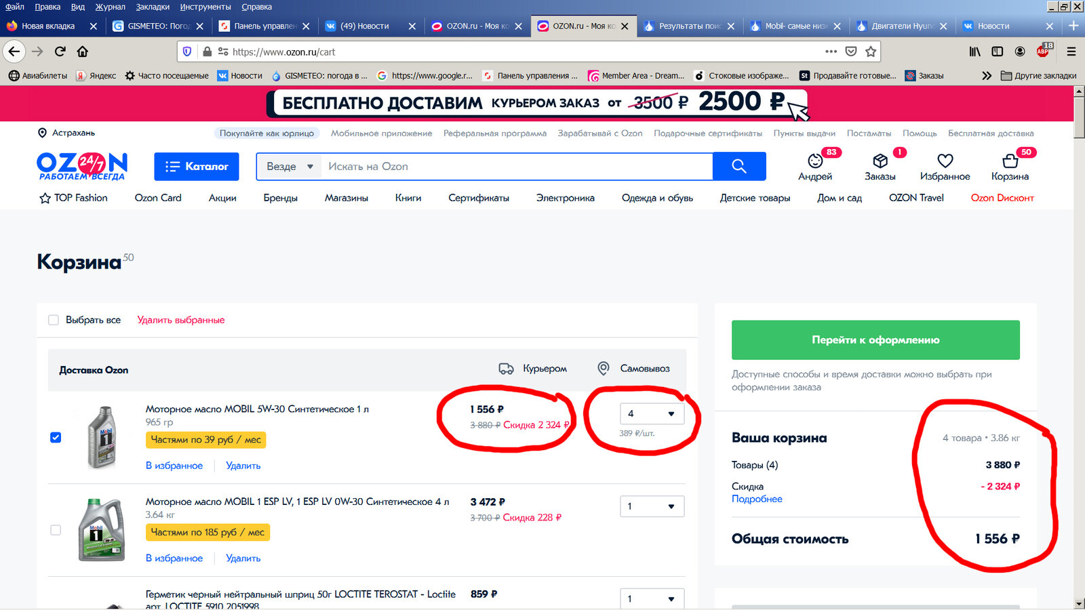Click Подробнее discount details link
This screenshot has width=1085, height=610.
[x=757, y=499]
